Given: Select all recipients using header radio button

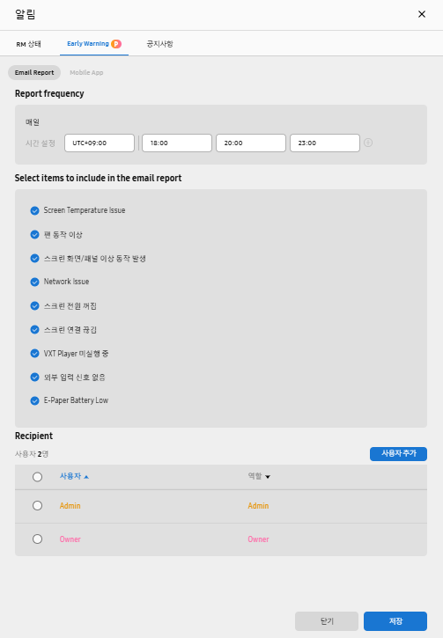Looking at the screenshot, I should [x=38, y=476].
